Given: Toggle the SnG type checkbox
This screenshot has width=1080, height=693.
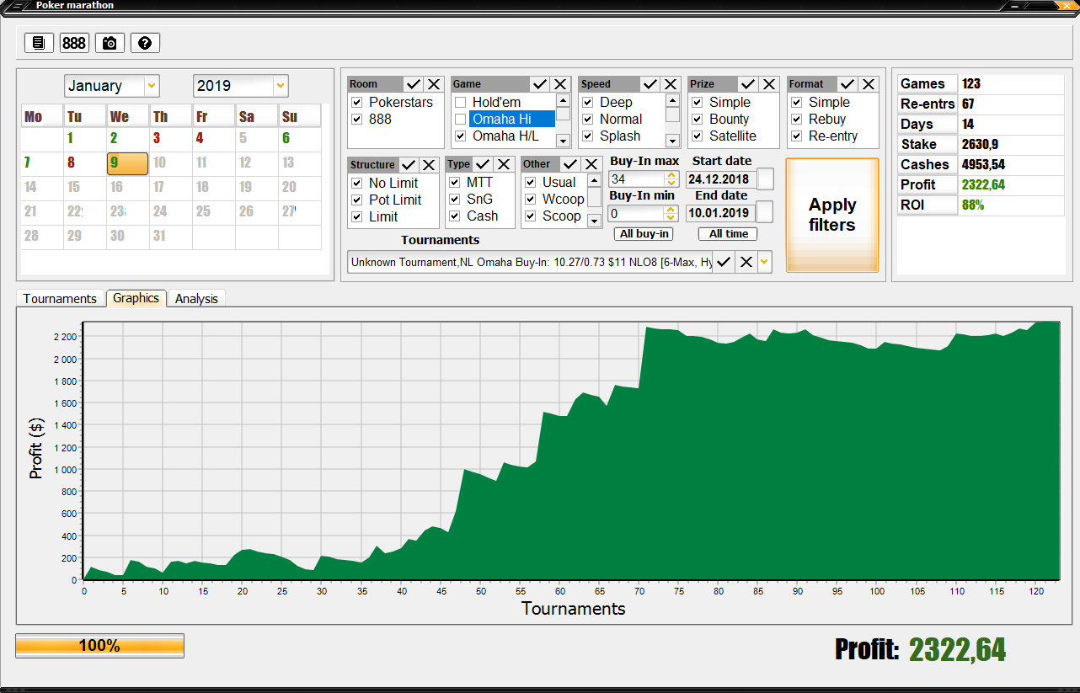Looking at the screenshot, I should click(455, 200).
